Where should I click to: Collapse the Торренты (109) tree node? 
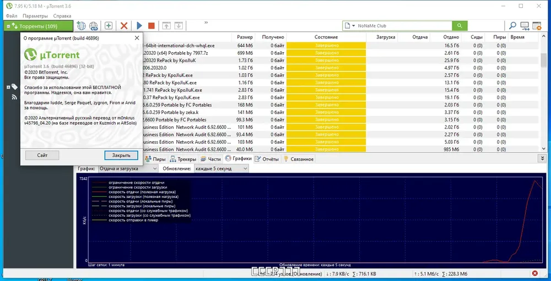click(x=8, y=26)
